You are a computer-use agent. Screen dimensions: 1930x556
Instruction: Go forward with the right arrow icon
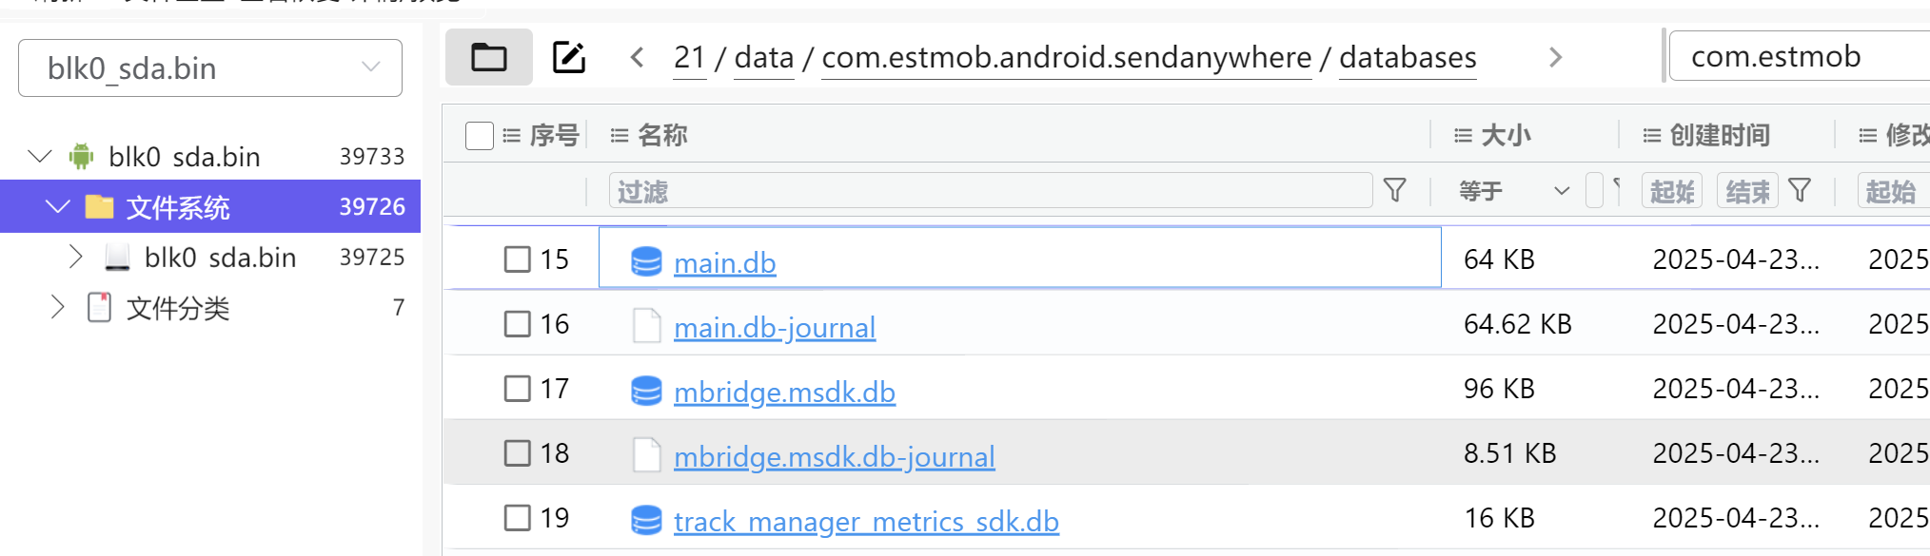1556,58
